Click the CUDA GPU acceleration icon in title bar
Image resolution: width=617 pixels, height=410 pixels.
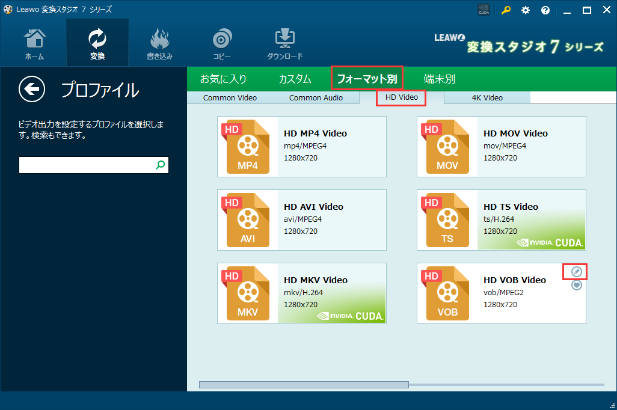tap(483, 10)
